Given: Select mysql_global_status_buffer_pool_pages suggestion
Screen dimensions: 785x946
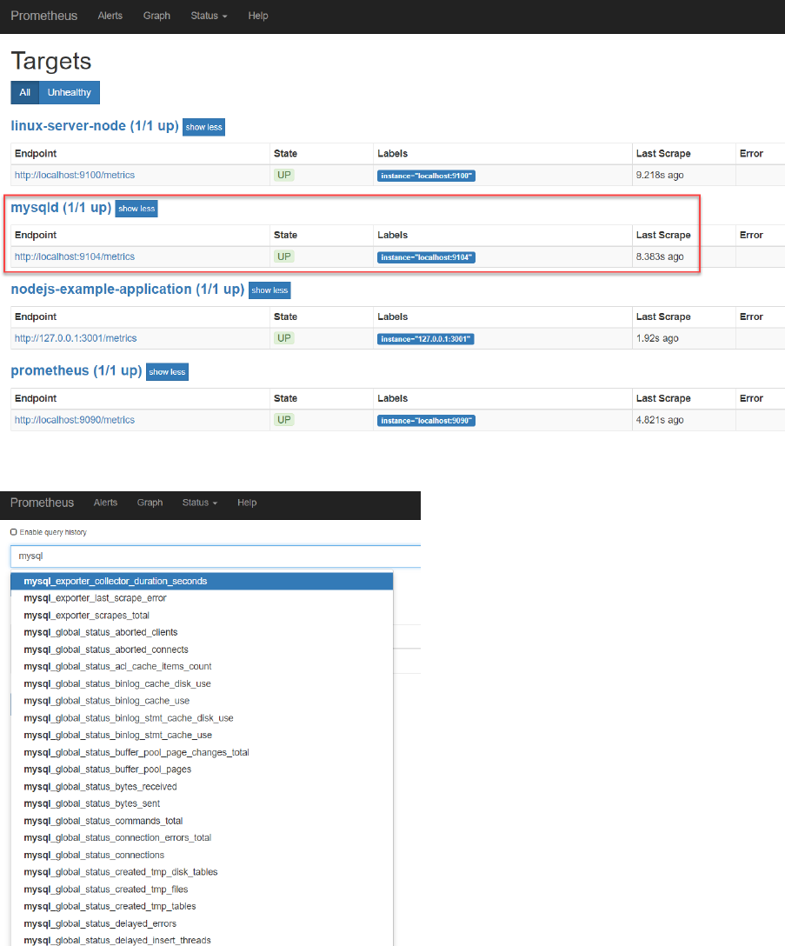Looking at the screenshot, I should [x=203, y=769].
